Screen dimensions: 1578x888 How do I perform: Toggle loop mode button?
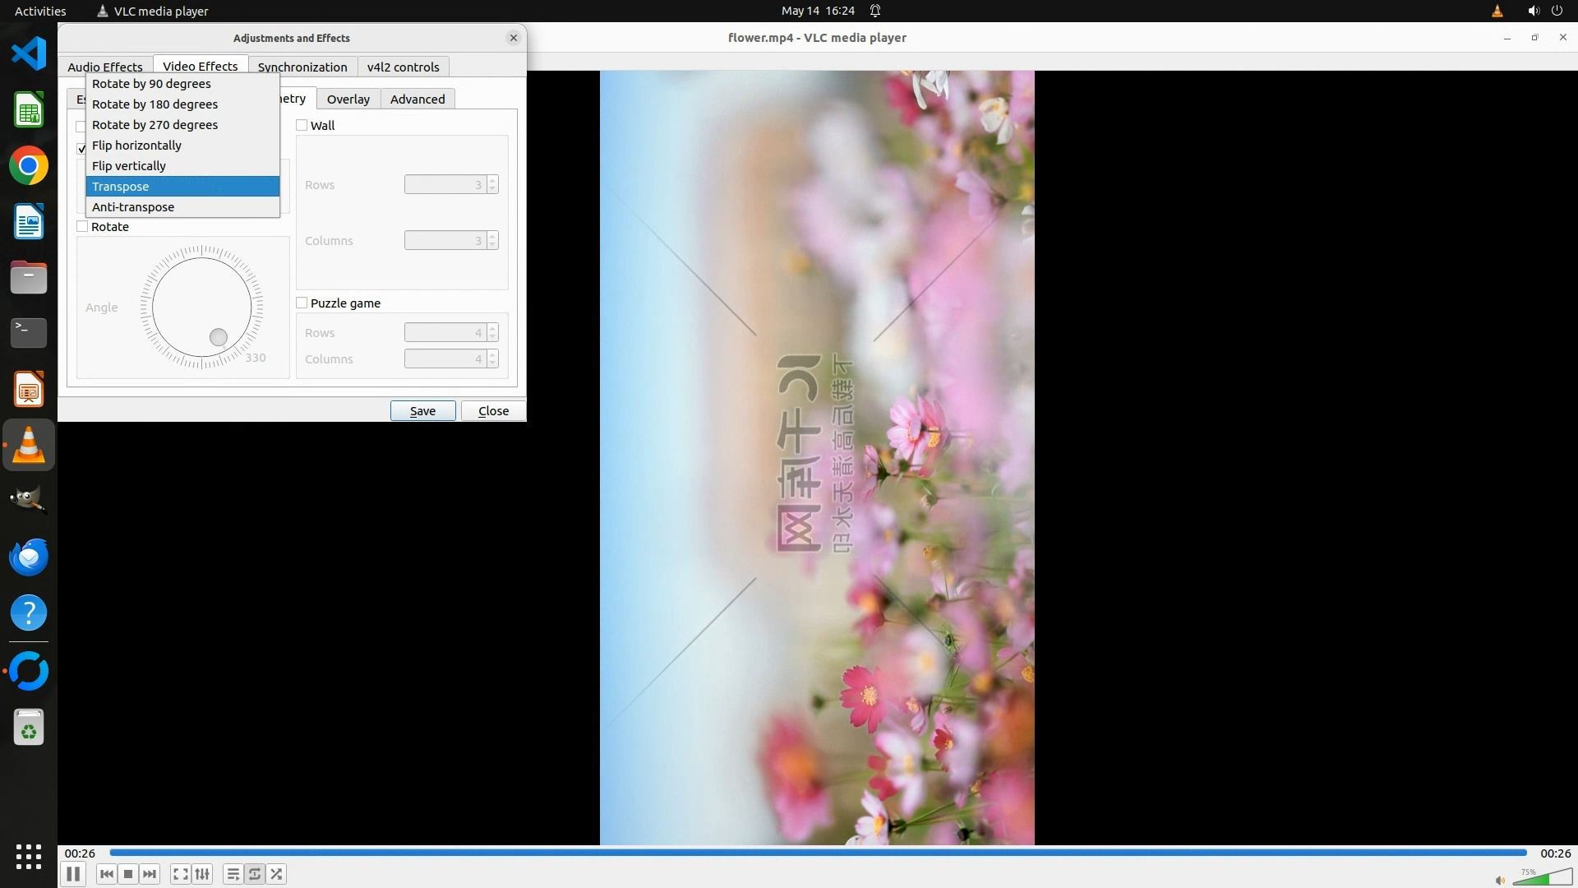pyautogui.click(x=255, y=874)
